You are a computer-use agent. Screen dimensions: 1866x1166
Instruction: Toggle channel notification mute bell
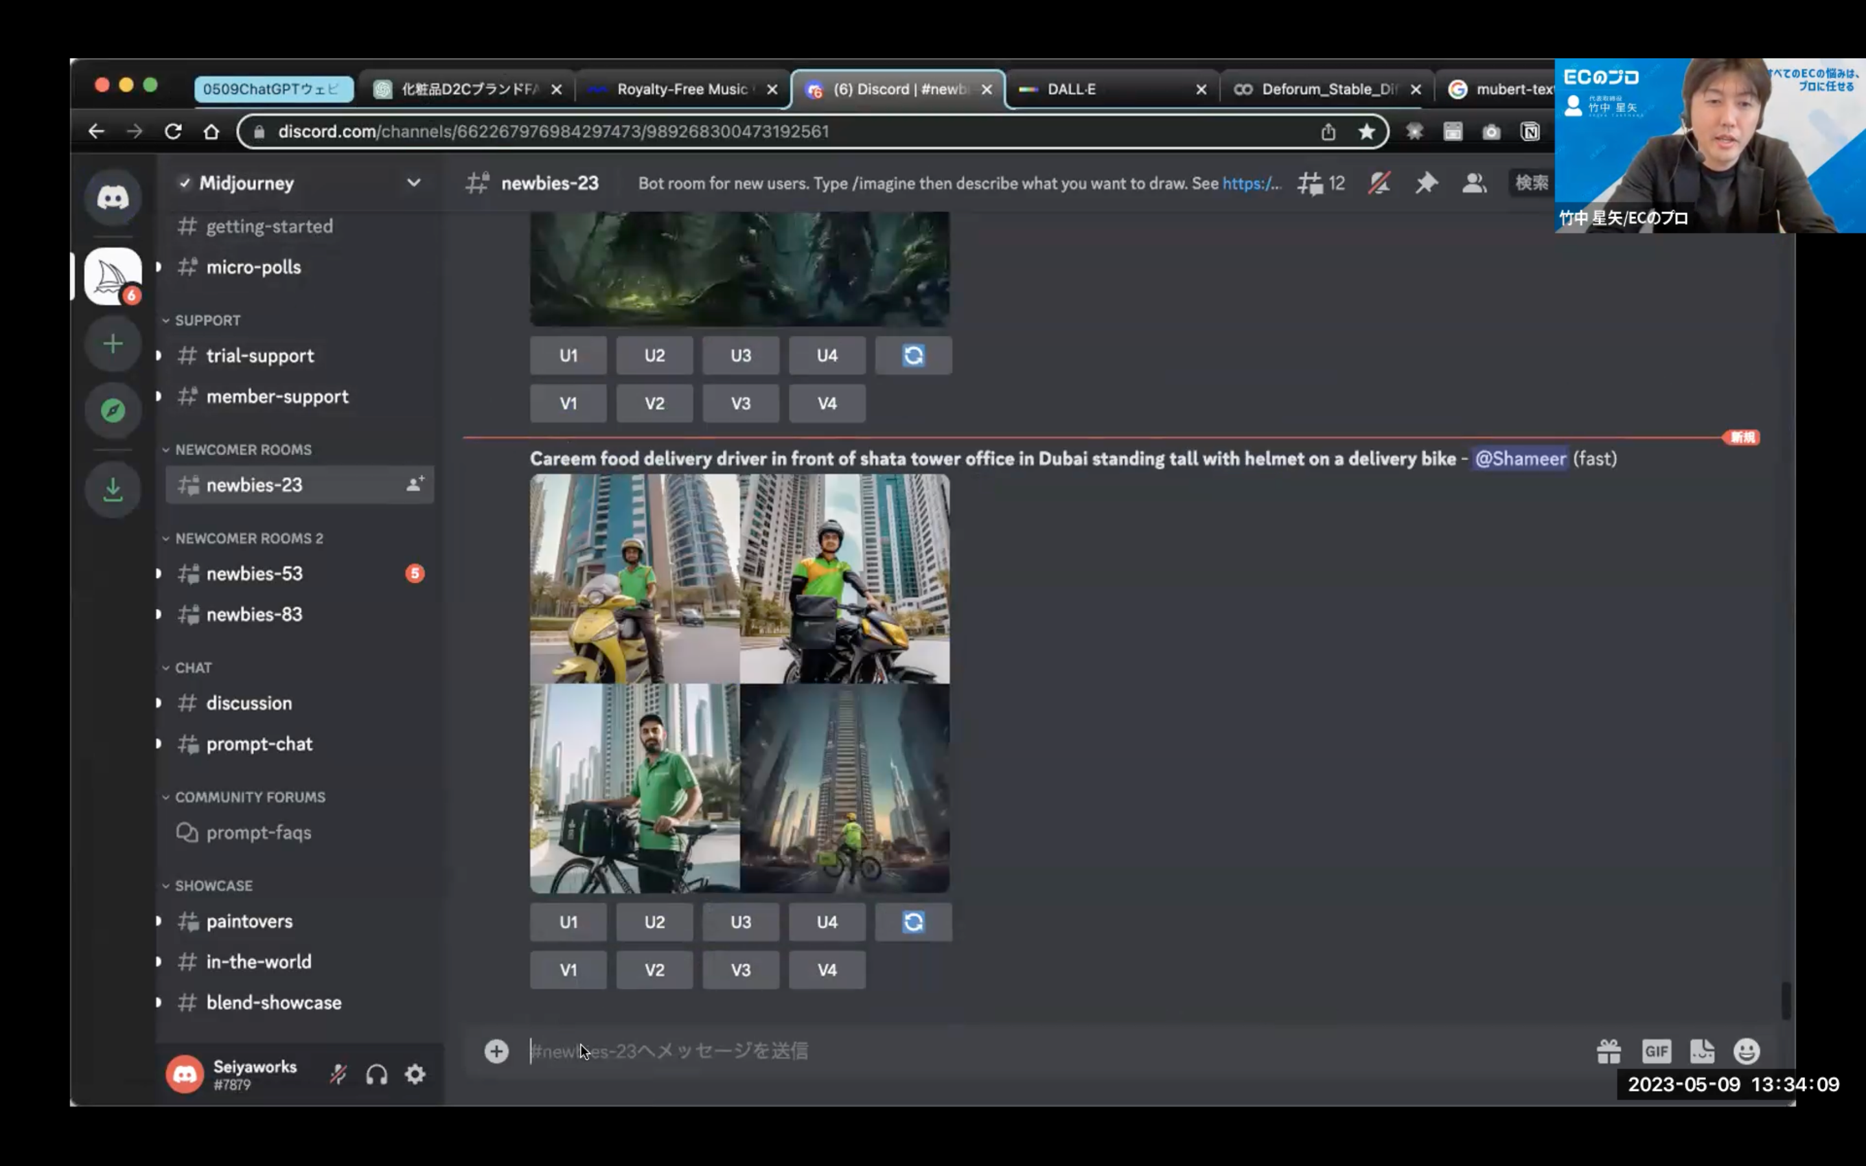coord(1379,183)
